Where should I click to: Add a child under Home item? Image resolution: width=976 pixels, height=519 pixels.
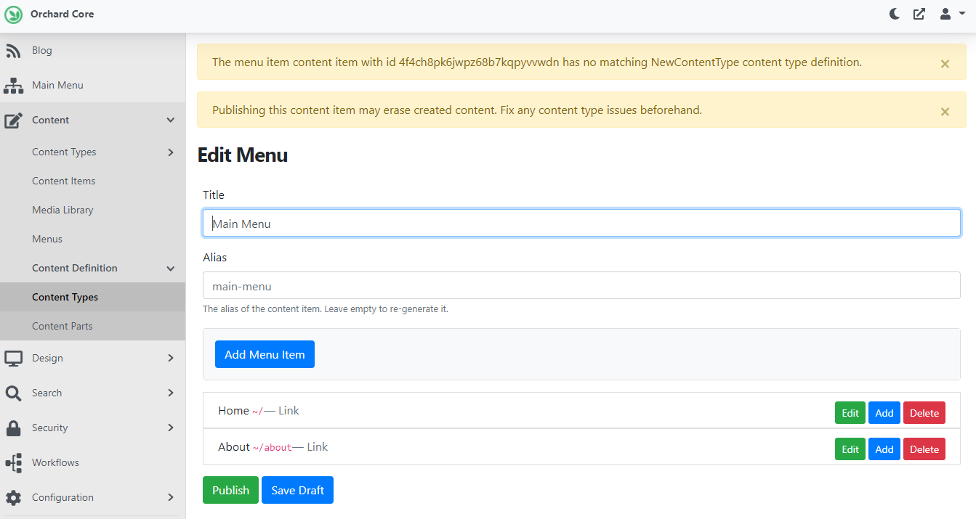pyautogui.click(x=884, y=413)
